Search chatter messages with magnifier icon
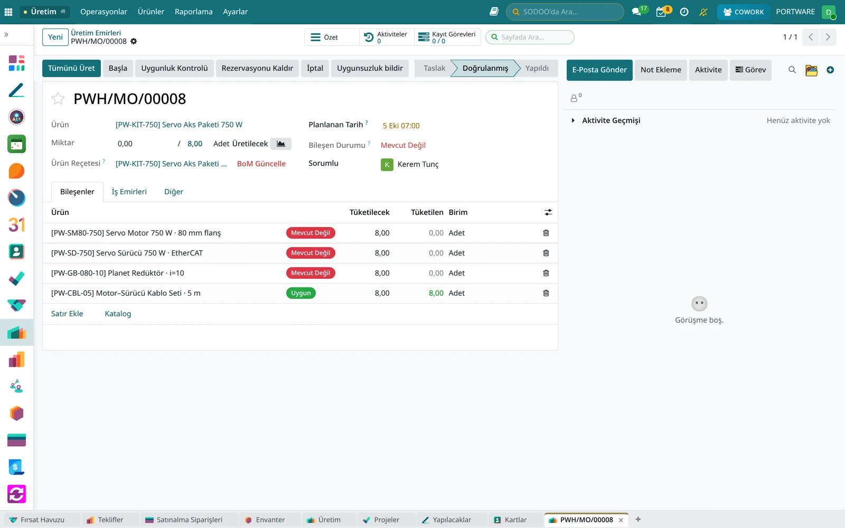The width and height of the screenshot is (845, 528). (792, 70)
